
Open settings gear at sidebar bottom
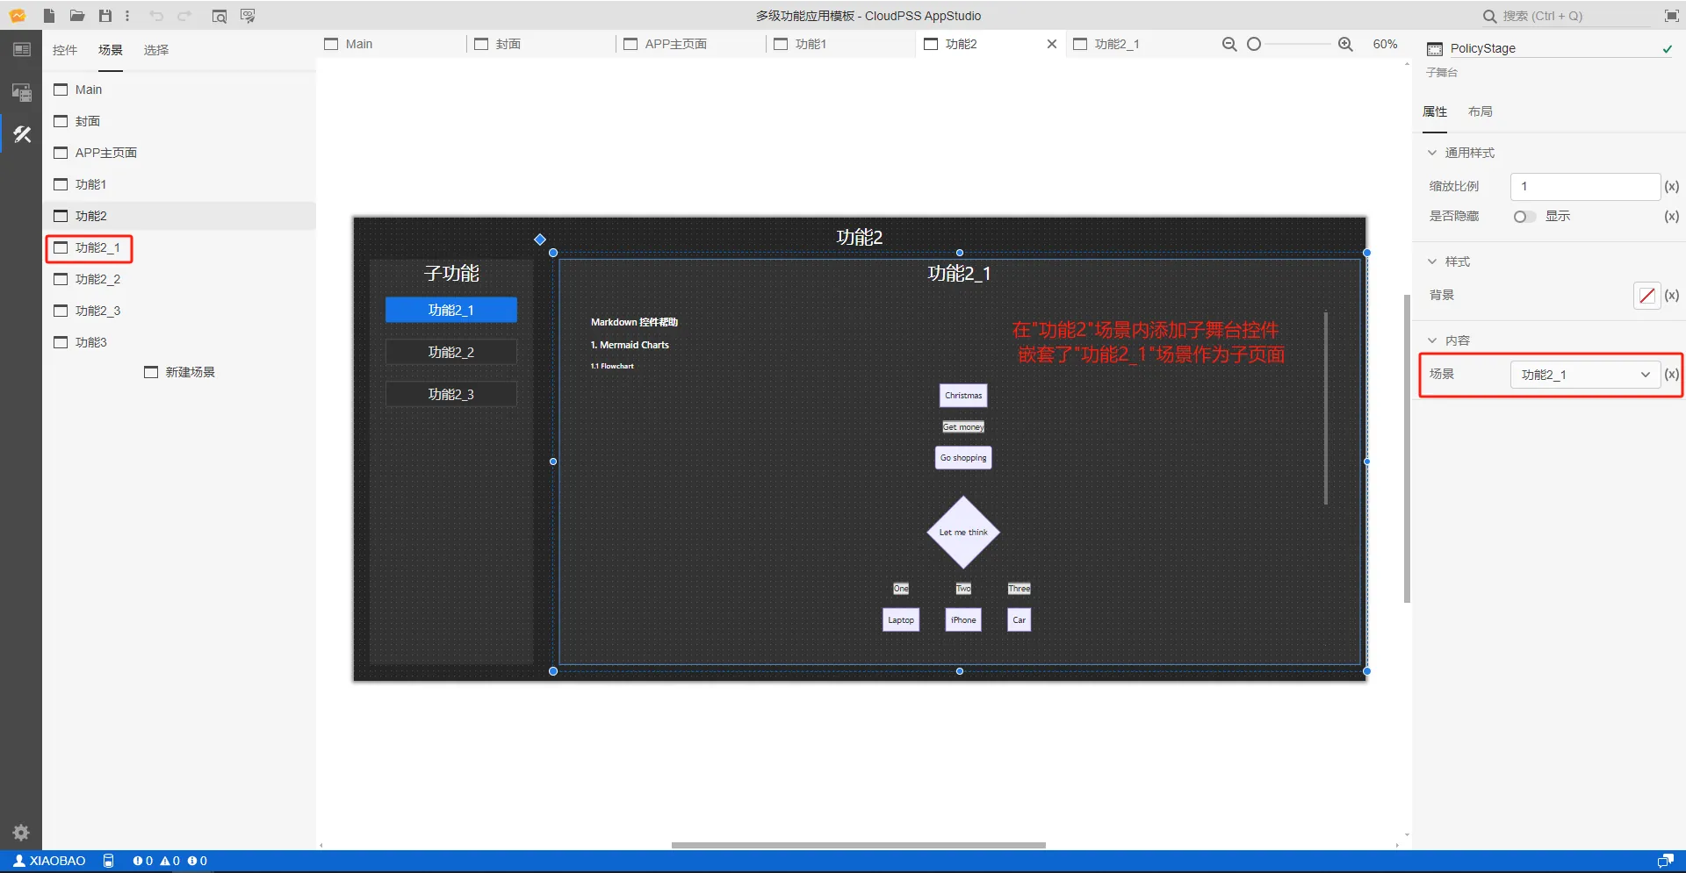[x=21, y=833]
